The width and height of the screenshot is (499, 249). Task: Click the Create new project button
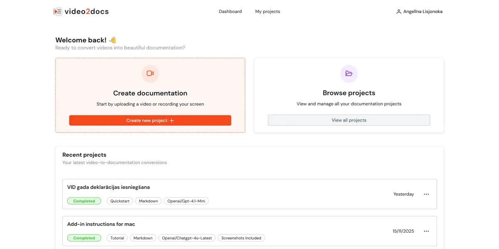tap(150, 120)
